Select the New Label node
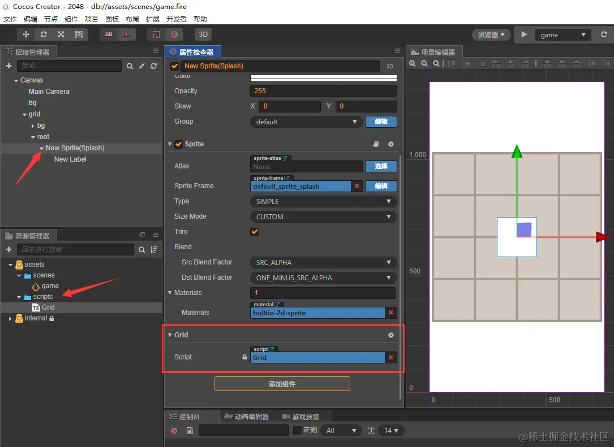 coord(70,159)
